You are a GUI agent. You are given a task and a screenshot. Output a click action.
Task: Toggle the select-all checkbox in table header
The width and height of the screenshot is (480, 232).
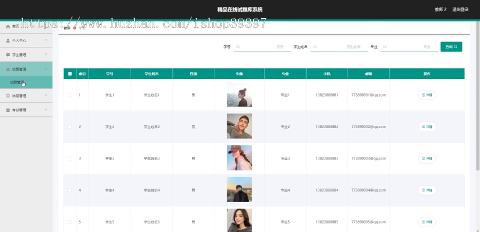point(70,74)
